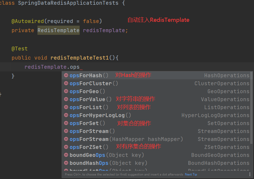Click the method icon beside opsForStream(HashMapper hashMapper)
254x179 pixels.
tap(66, 139)
